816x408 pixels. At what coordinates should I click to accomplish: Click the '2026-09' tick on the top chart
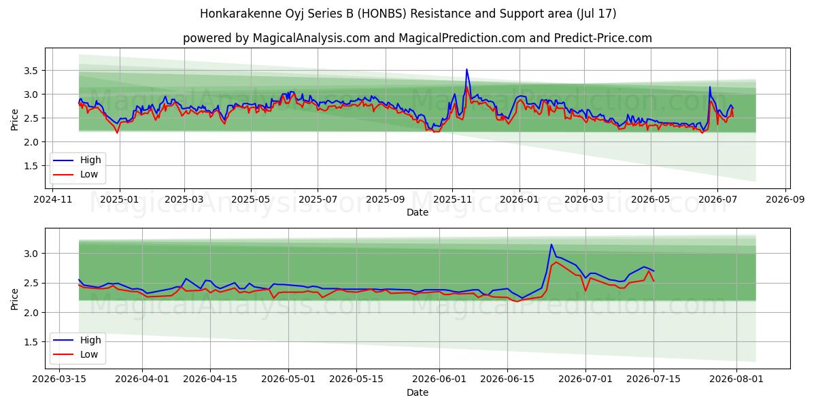[785, 199]
